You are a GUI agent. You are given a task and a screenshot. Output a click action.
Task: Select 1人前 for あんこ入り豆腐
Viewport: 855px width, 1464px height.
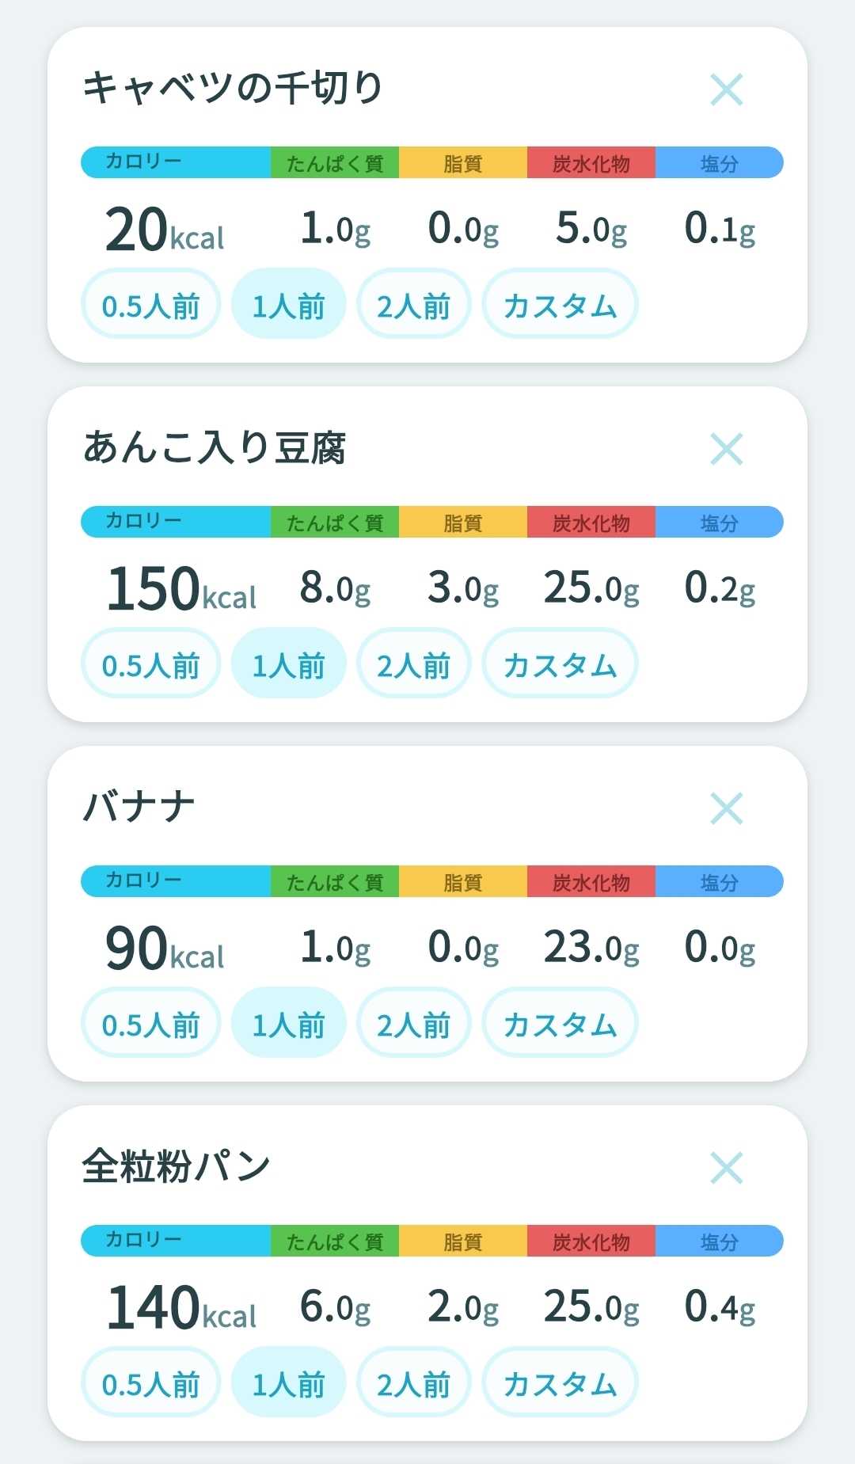288,664
